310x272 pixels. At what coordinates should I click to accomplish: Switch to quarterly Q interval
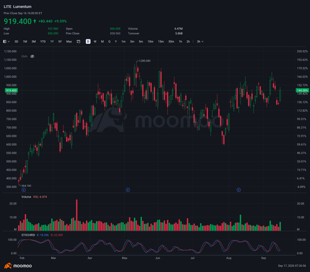[109, 42]
